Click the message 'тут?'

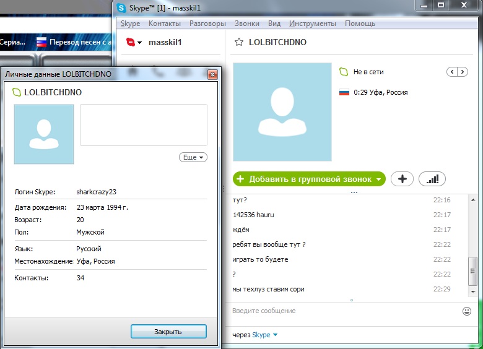240,200
